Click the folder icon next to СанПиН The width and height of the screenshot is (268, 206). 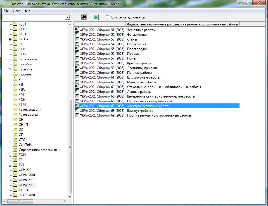[x=15, y=145]
